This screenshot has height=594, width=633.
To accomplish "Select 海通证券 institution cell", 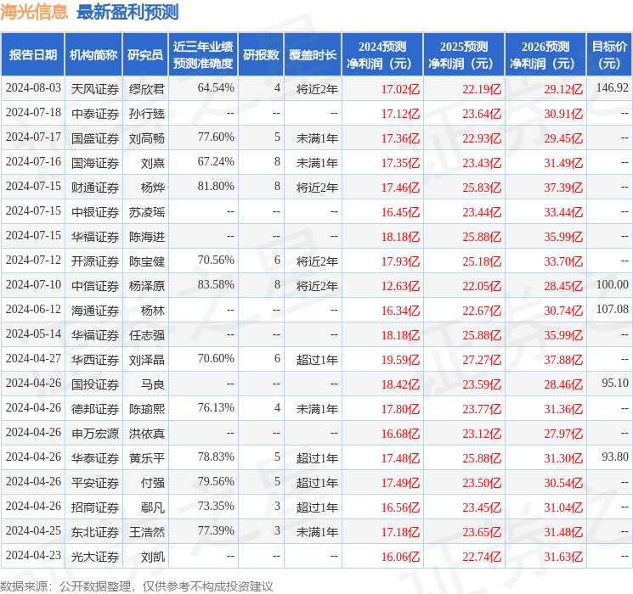I will 95,311.
